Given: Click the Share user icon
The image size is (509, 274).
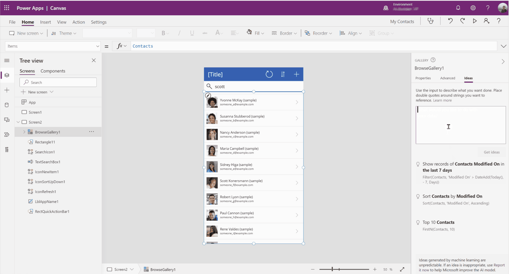Looking at the screenshot, I should (486, 21).
